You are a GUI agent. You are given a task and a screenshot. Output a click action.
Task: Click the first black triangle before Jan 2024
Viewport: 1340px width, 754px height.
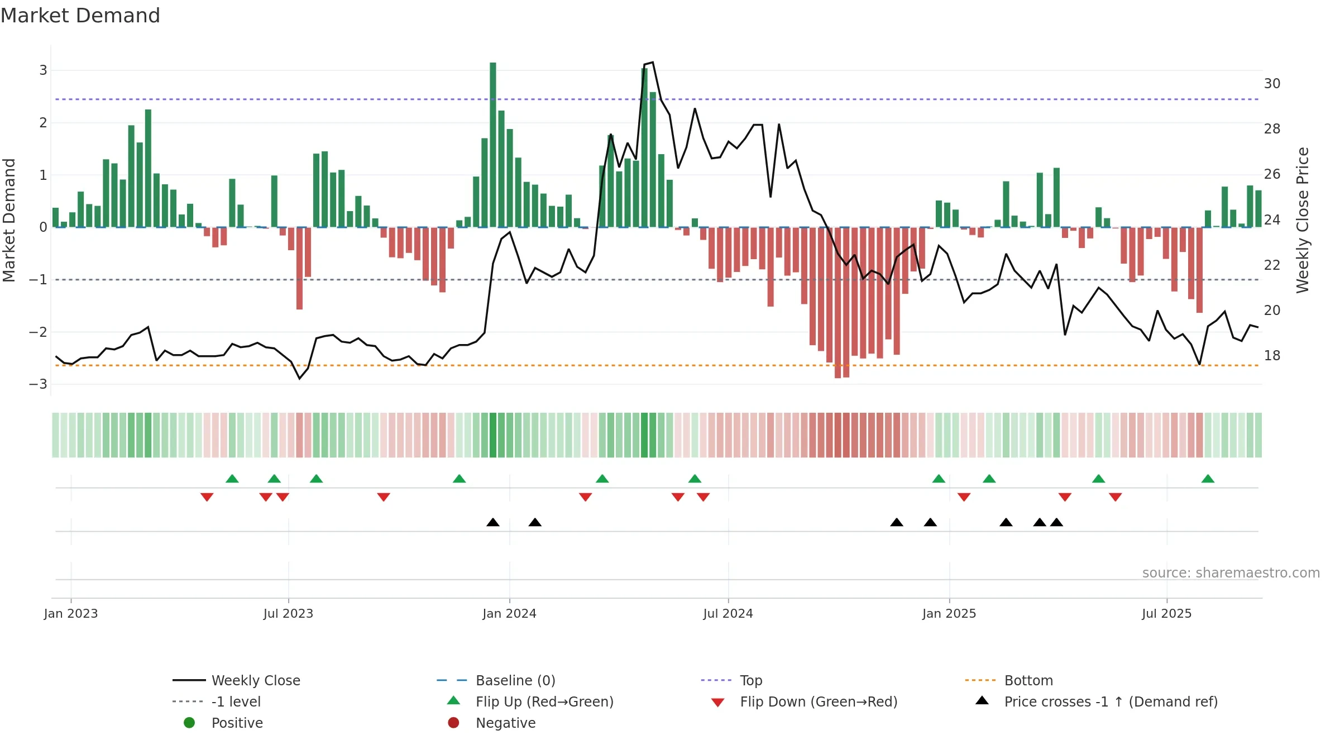click(493, 522)
